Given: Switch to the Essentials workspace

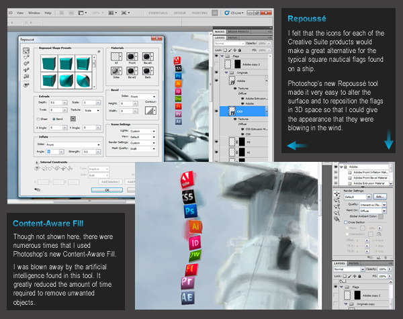Looking at the screenshot, I should 158,13.
